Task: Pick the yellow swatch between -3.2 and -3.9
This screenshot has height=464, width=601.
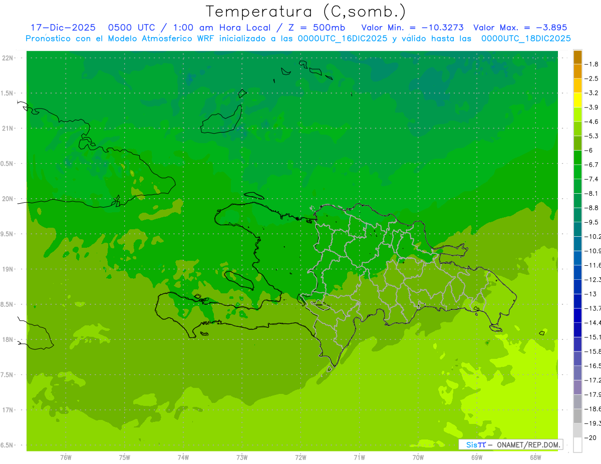Action: coord(577,100)
